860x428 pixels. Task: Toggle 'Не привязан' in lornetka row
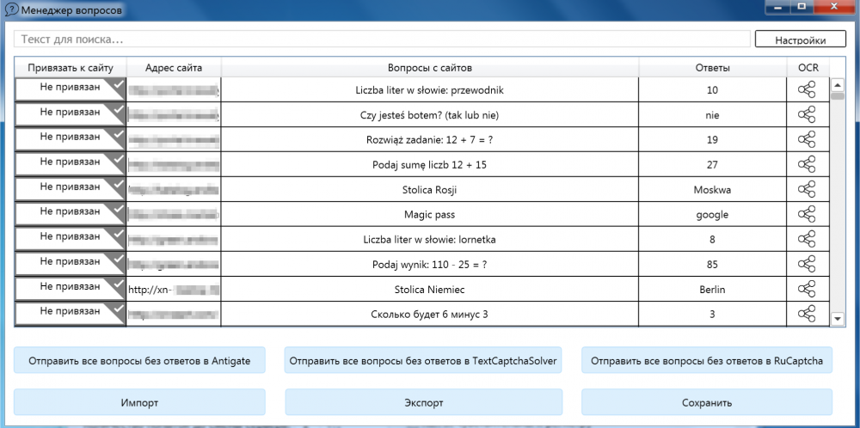click(71, 238)
